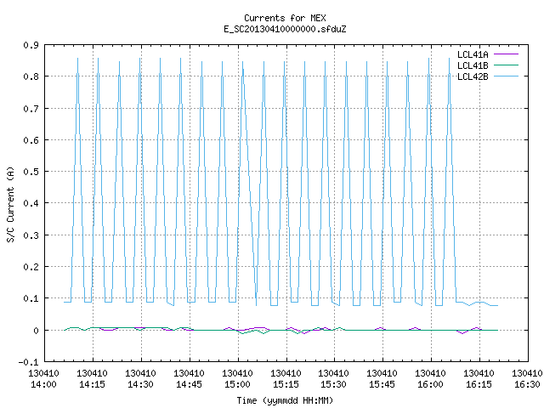Click the y-axis tick value 0.2
Image resolution: width=544 pixels, height=408 pixels.
pyautogui.click(x=31, y=267)
